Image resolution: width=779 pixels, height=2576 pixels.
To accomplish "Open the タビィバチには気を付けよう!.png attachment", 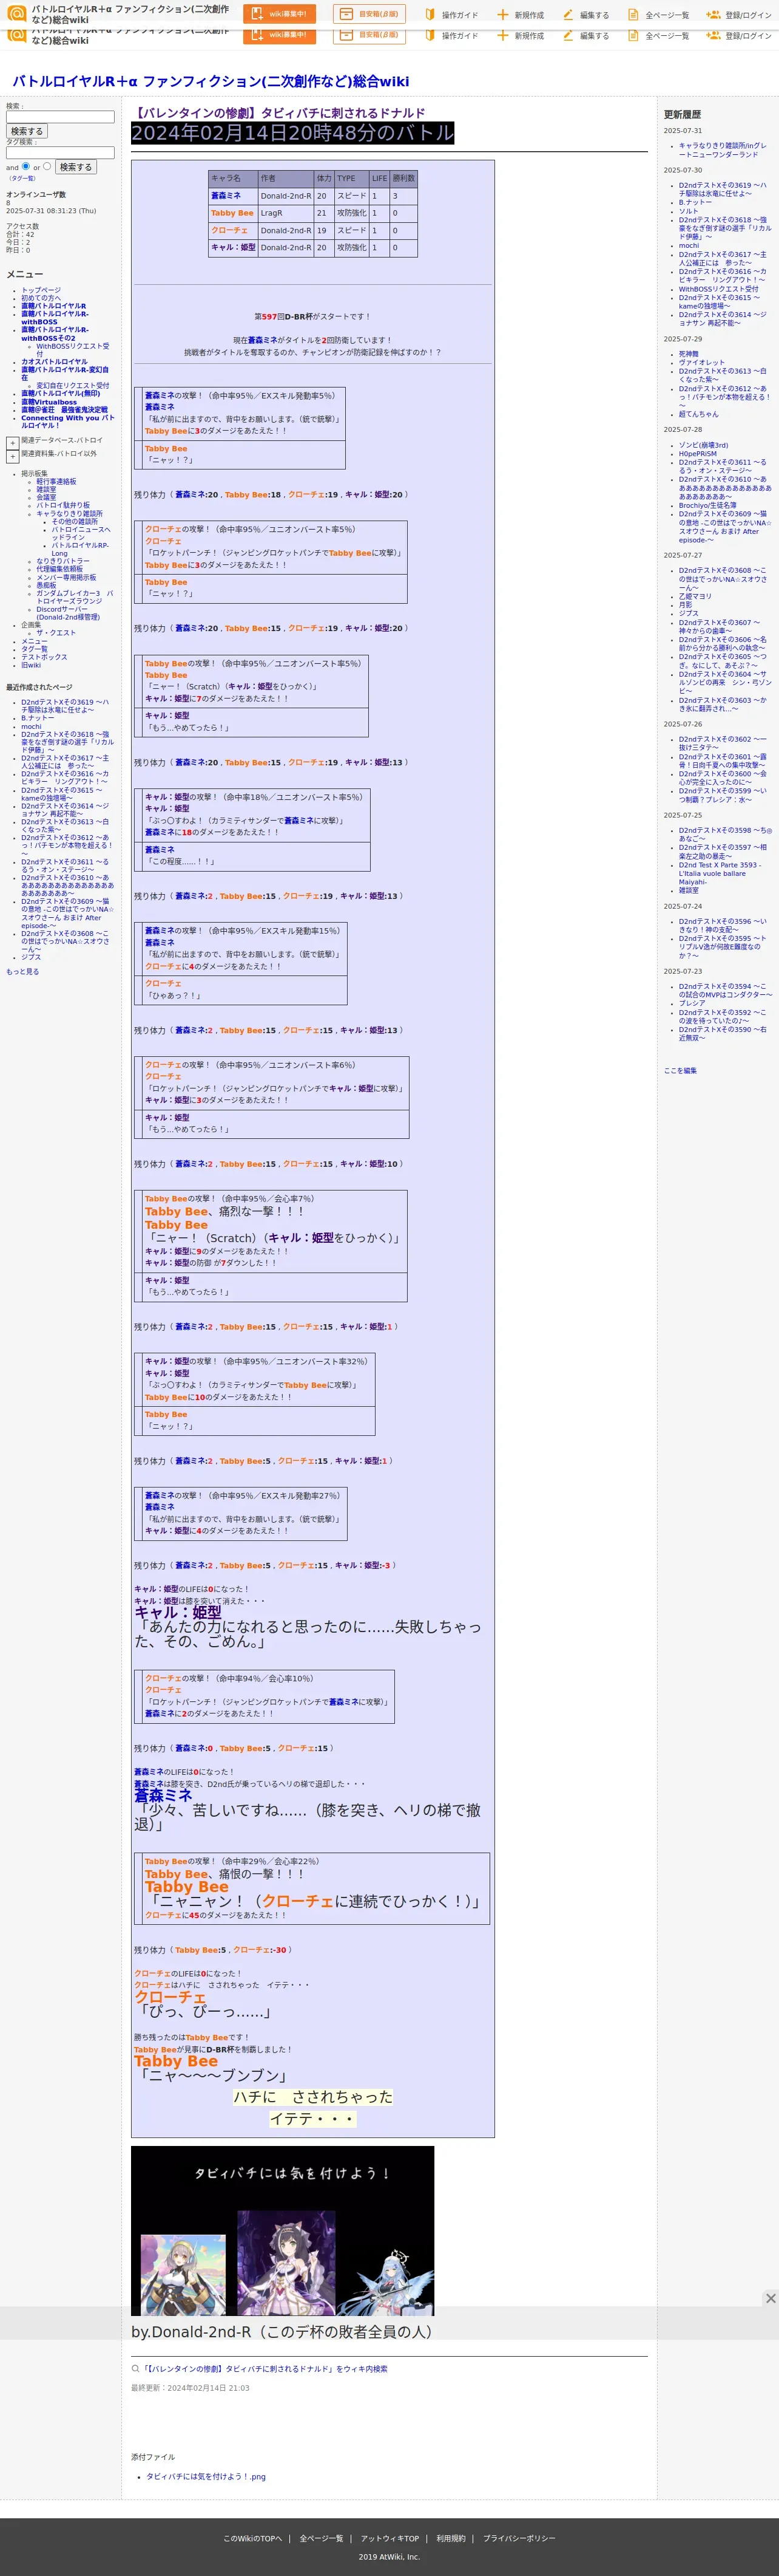I will (206, 2477).
